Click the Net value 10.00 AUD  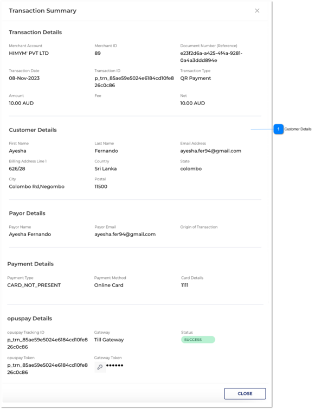coord(192,103)
